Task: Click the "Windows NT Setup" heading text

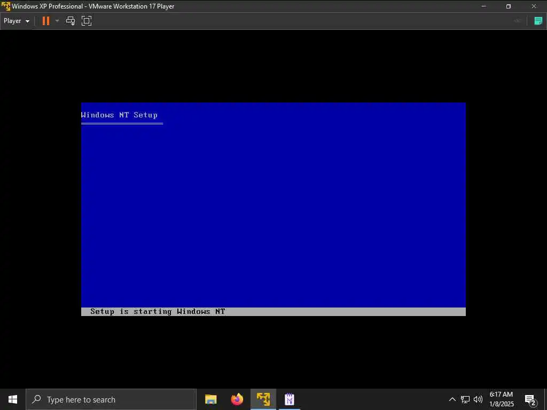Action: click(119, 115)
